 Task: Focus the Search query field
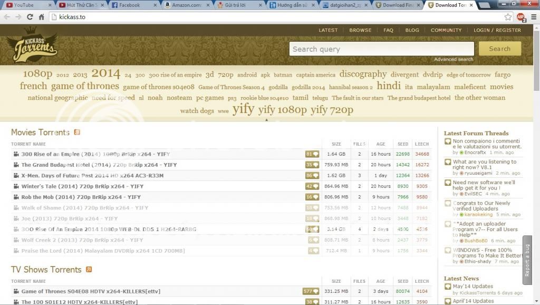382,49
